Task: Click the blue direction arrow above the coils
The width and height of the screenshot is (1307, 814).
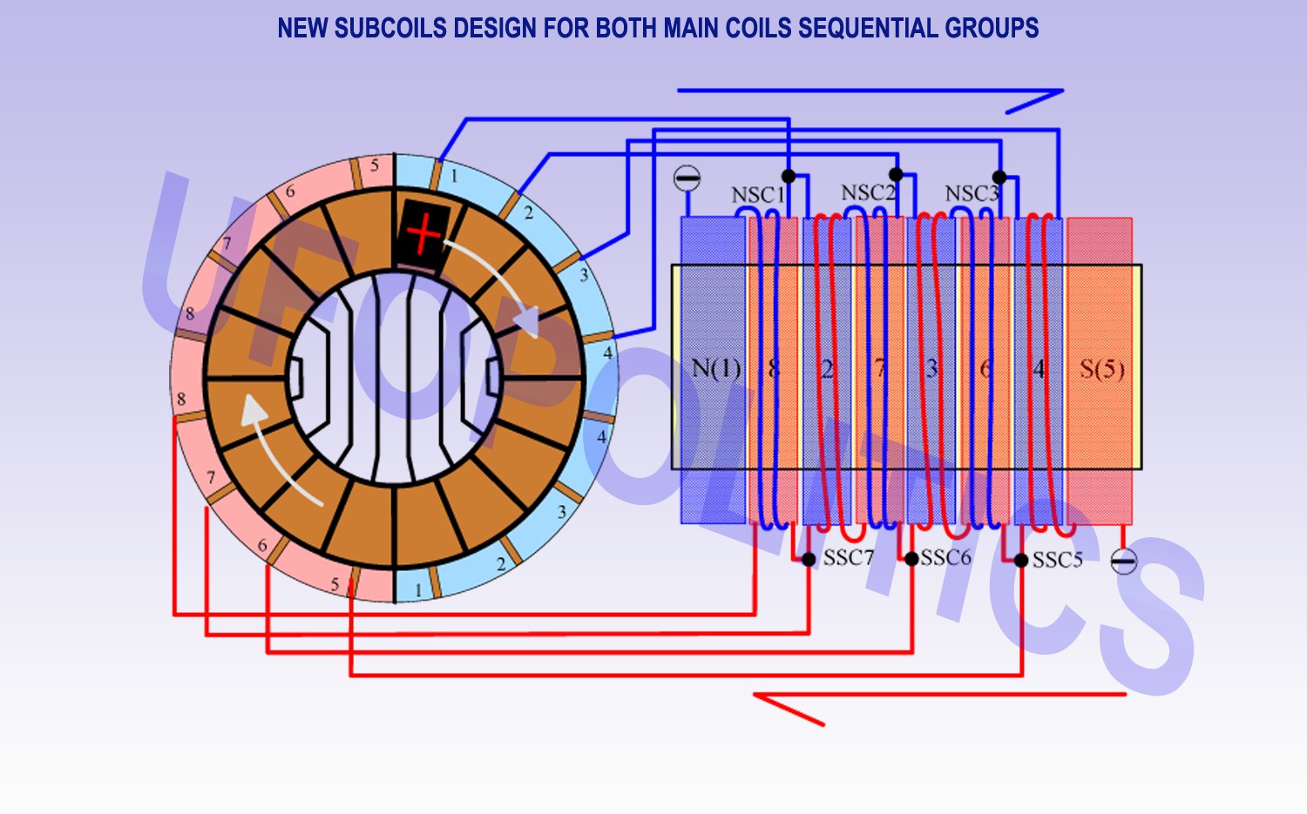Action: 871,100
